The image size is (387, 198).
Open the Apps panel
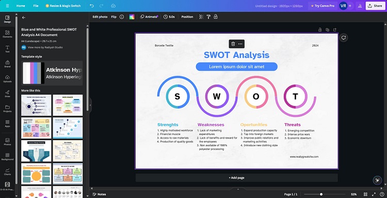click(x=7, y=124)
